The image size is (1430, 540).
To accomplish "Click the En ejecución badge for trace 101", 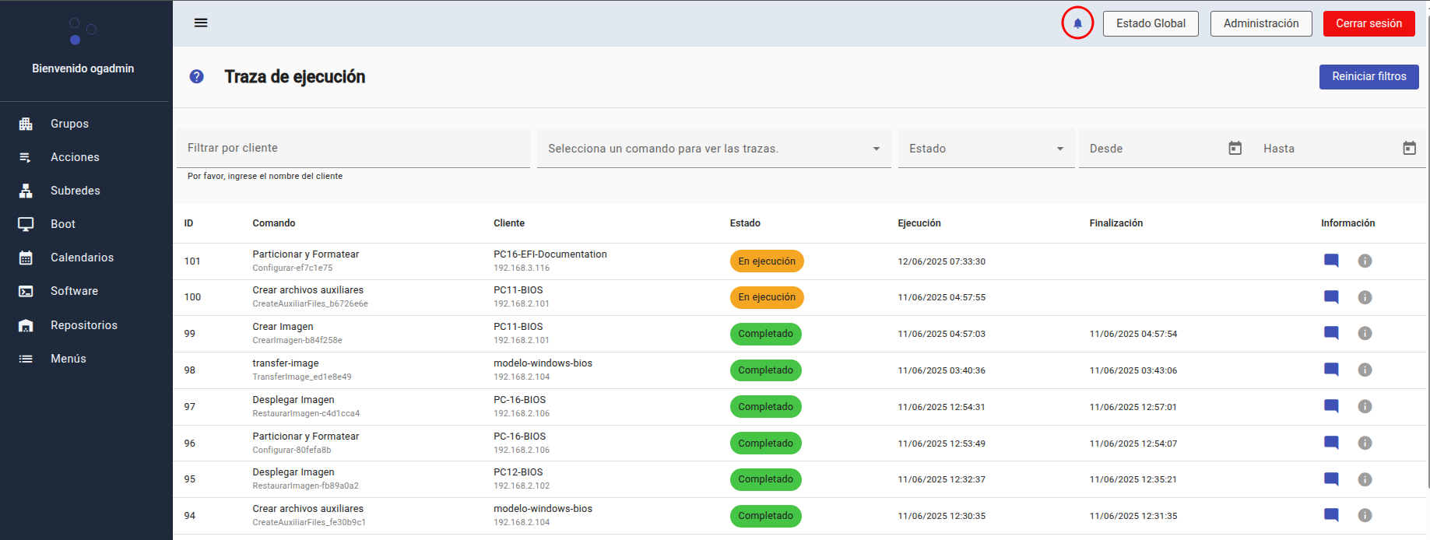I will (x=767, y=261).
